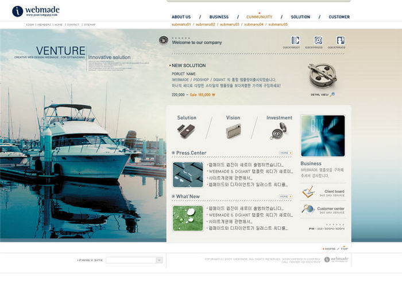Viewport: 402px width, 293px height.
Task: Open Client board notepad icon
Action: [308, 192]
